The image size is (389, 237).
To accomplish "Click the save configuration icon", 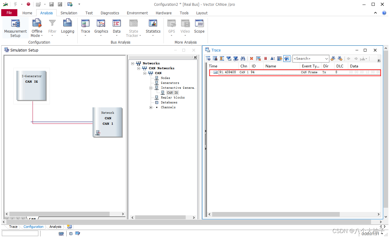I will (x=51, y=4).
